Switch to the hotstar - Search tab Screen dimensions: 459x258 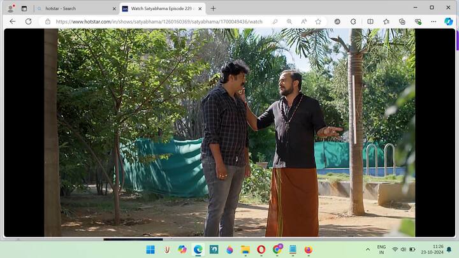(x=73, y=8)
